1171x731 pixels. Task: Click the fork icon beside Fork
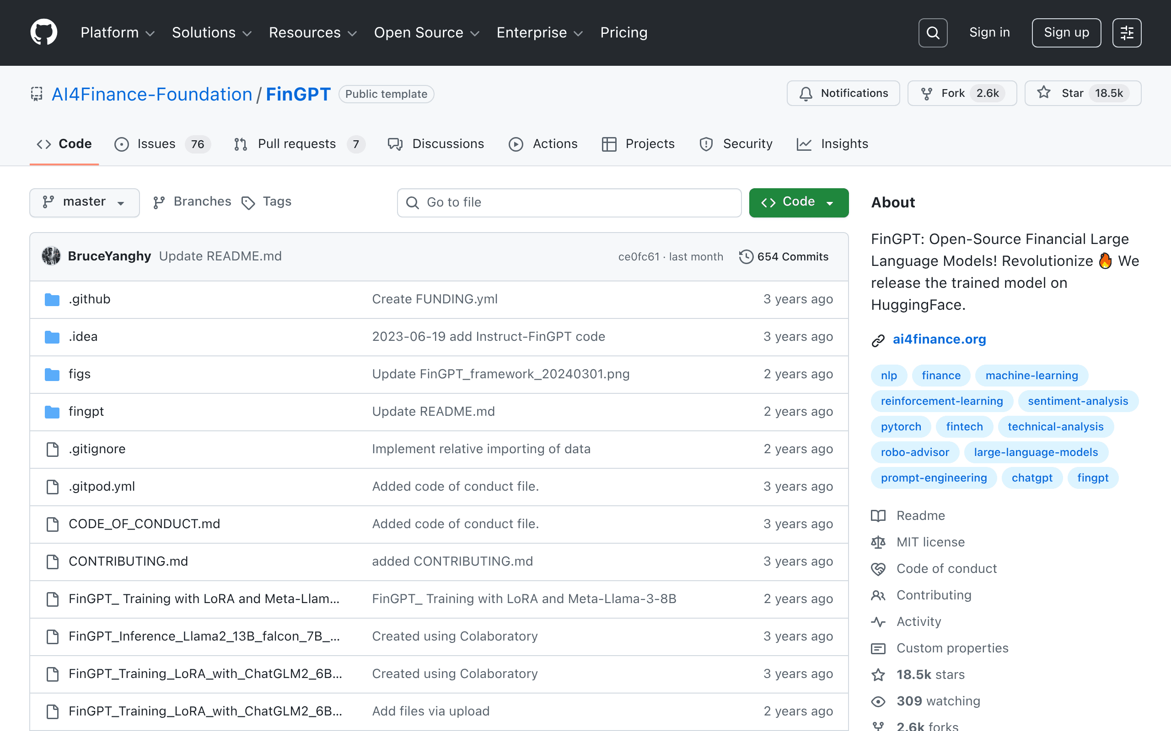coord(926,93)
